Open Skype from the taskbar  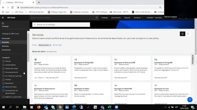[x=53, y=107]
